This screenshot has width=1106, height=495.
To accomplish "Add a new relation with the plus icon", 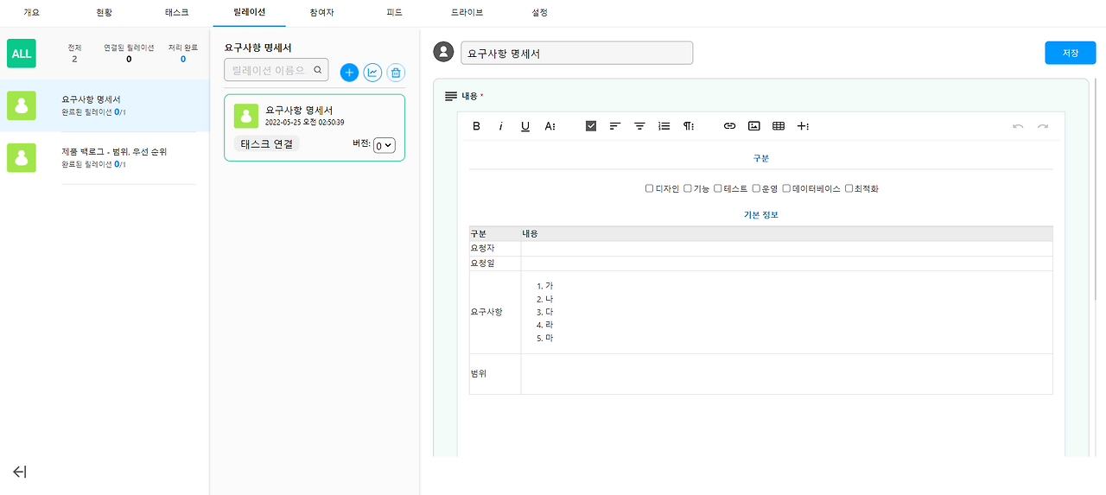I will click(349, 73).
